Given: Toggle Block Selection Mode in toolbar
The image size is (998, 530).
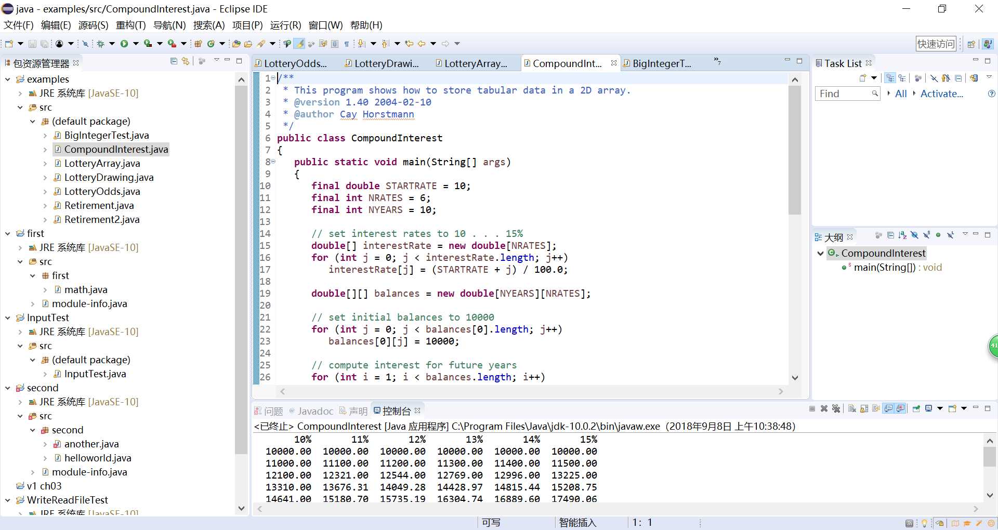Looking at the screenshot, I should [335, 44].
